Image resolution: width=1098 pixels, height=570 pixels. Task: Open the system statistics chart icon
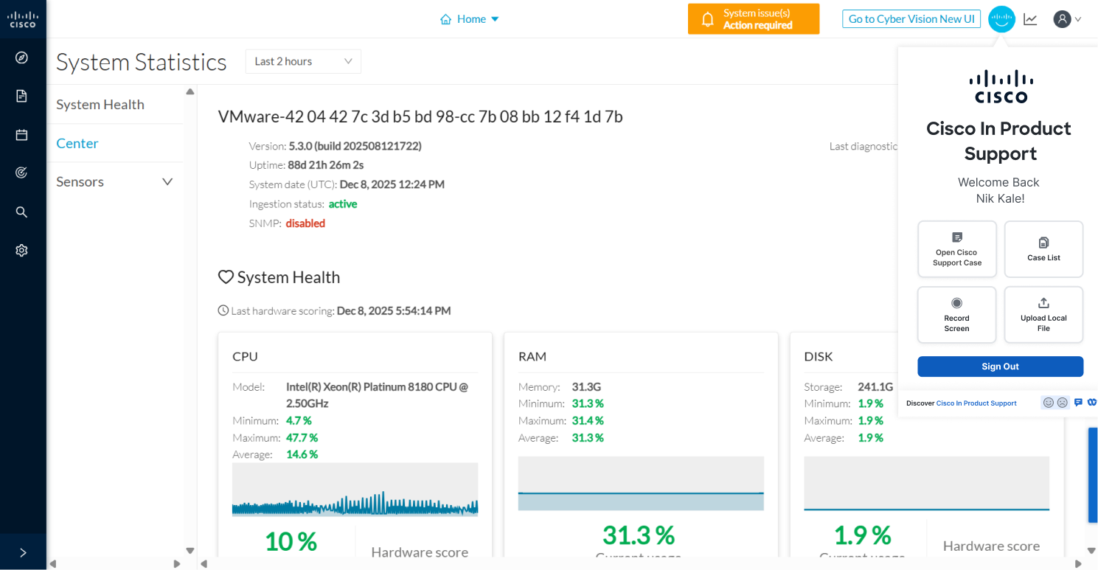tap(1030, 19)
